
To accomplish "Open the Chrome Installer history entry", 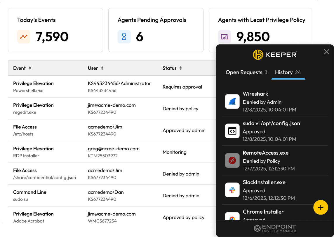I will [275, 213].
